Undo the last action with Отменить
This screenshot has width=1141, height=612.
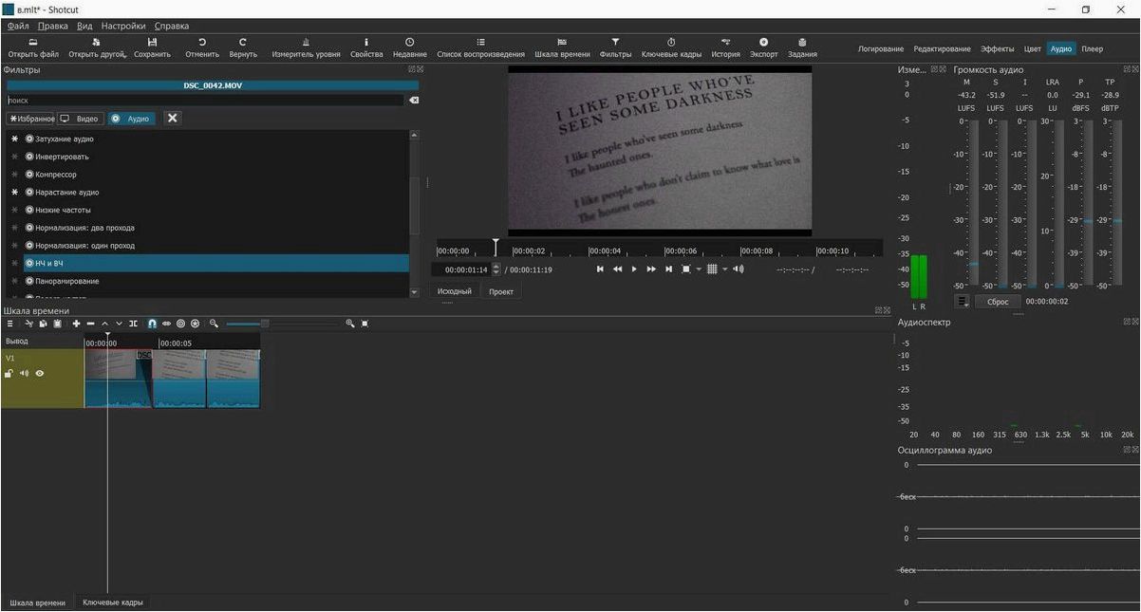point(201,47)
